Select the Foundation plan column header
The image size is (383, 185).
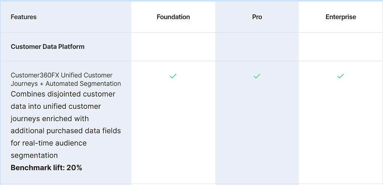pyautogui.click(x=173, y=17)
